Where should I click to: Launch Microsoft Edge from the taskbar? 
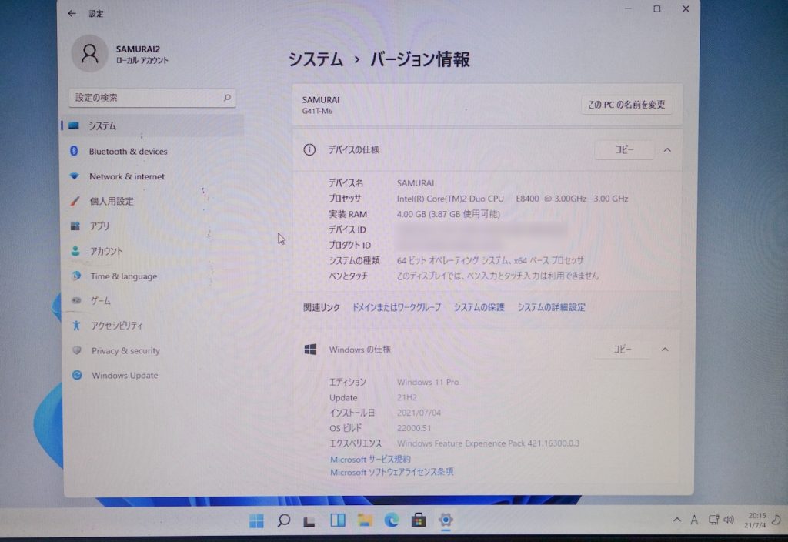[392, 521]
